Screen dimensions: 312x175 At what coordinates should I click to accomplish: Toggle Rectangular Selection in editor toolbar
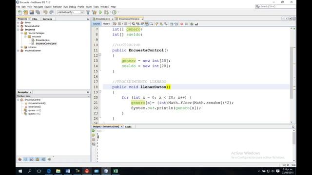click(x=152, y=24)
